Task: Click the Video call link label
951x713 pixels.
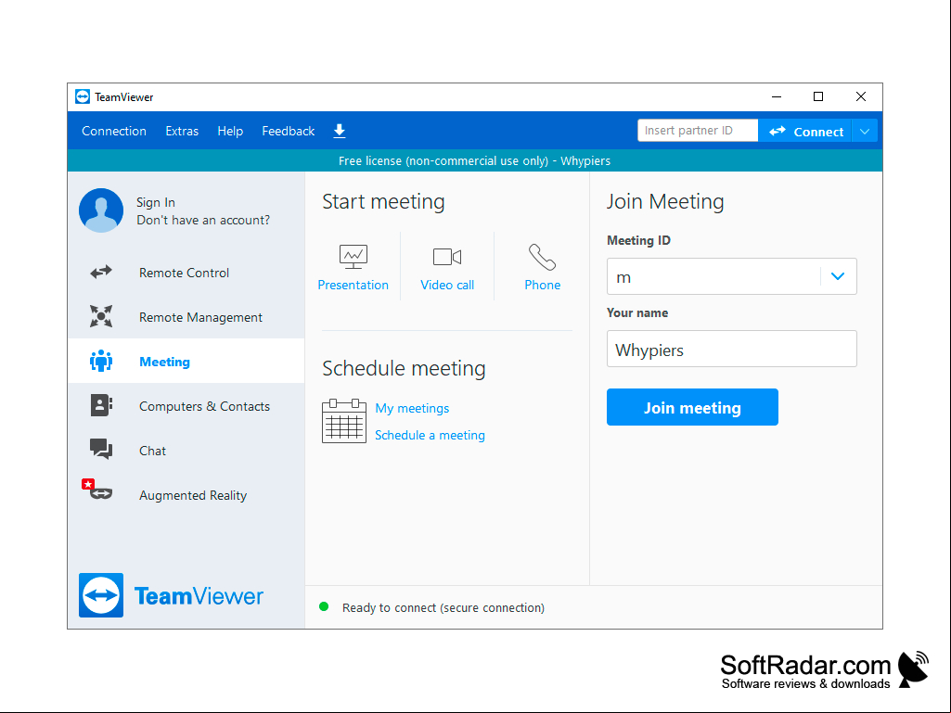Action: 447,285
